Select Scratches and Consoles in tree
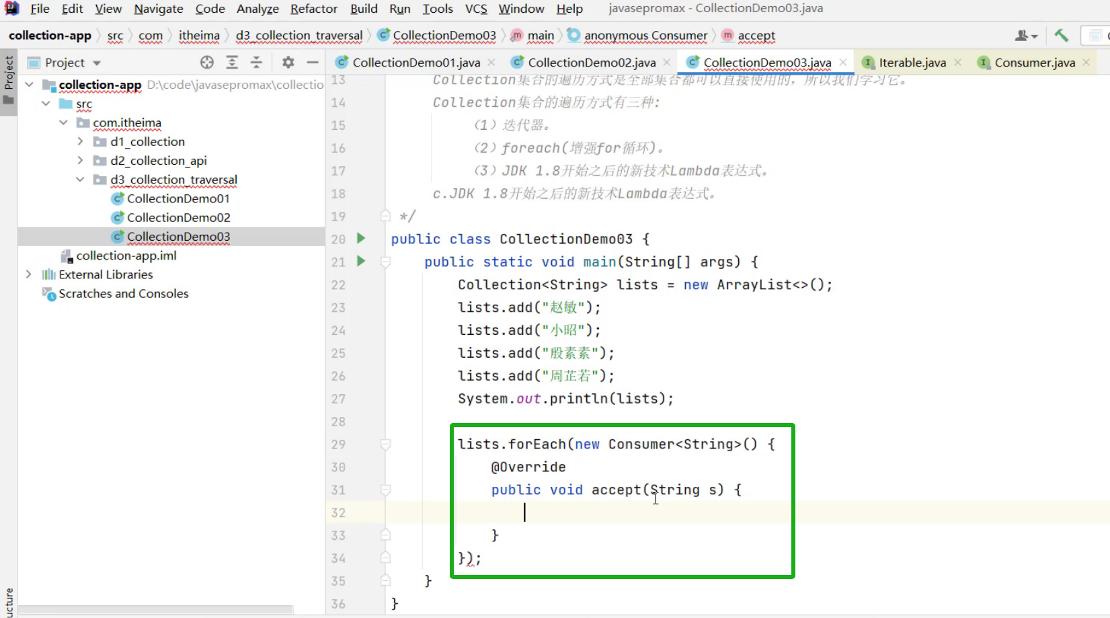The image size is (1110, 618). tap(124, 293)
